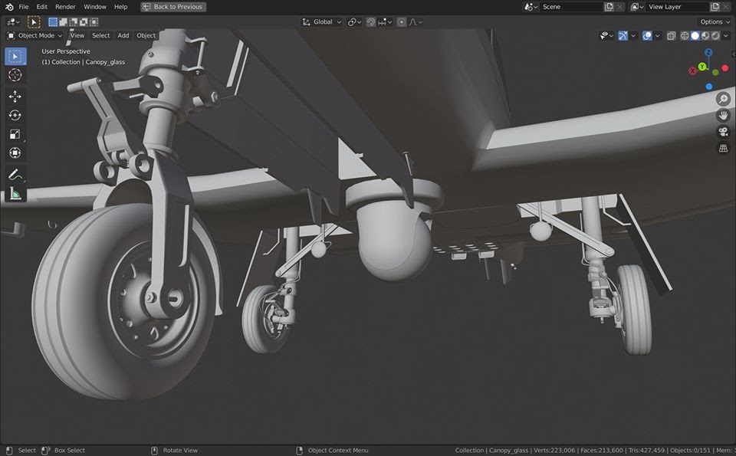Switch viewport to Wireframe shading
Screen dimensions: 736x456
(683, 35)
